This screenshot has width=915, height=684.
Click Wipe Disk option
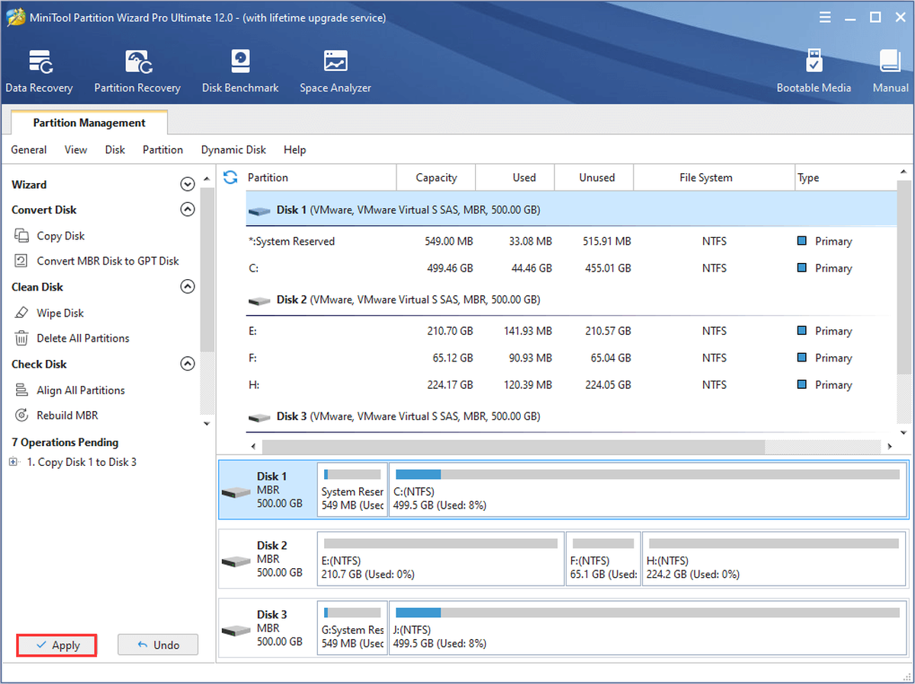pos(60,313)
